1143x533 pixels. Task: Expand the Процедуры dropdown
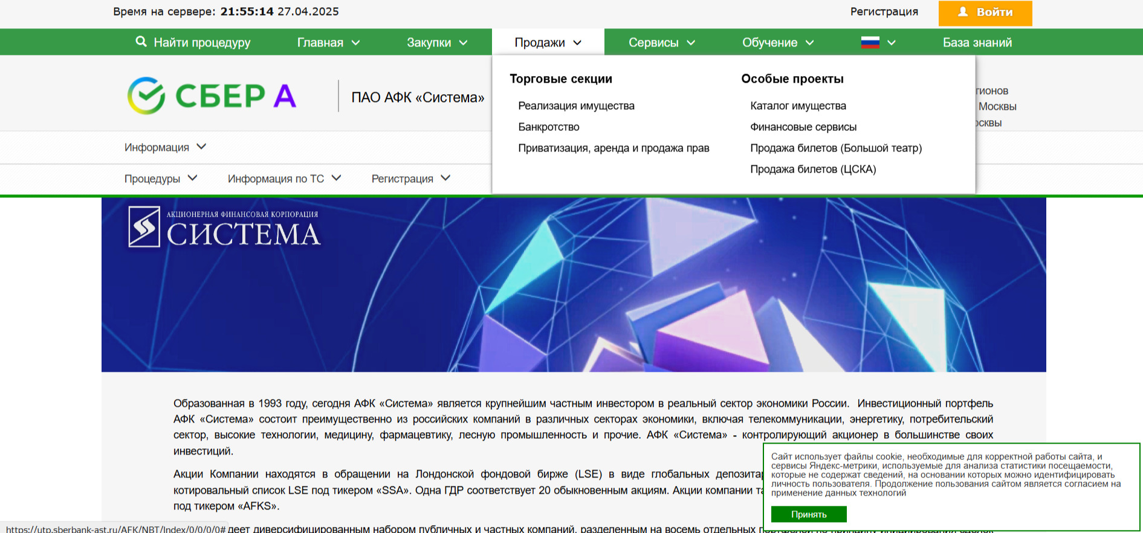[161, 179]
